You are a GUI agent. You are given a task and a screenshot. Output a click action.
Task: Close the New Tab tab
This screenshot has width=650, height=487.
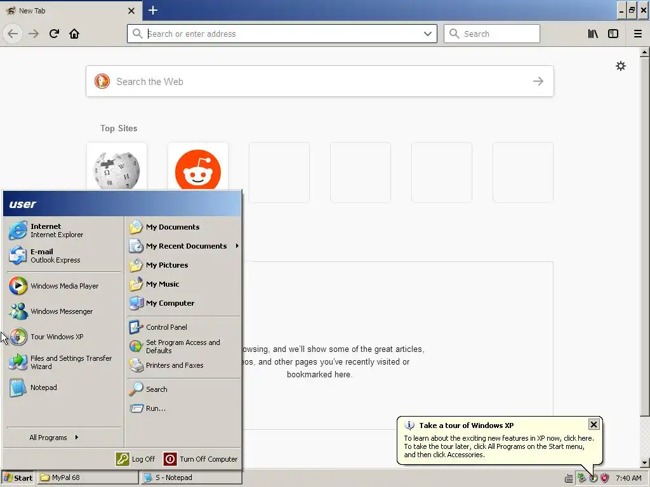tap(131, 11)
